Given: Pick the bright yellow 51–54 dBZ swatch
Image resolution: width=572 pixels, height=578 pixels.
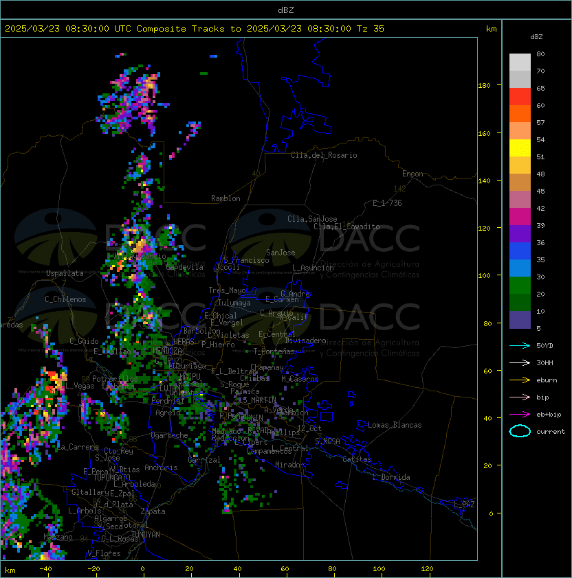Looking at the screenshot, I should [x=520, y=148].
